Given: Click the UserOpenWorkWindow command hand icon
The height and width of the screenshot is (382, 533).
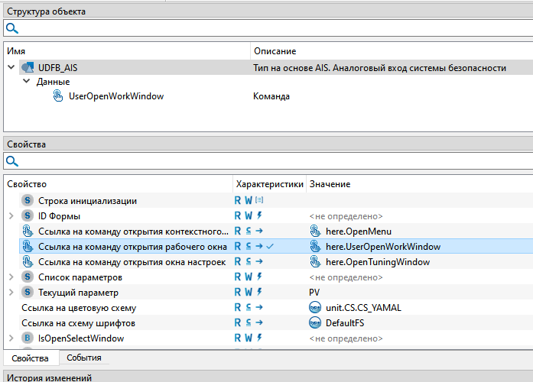Looking at the screenshot, I should click(58, 96).
